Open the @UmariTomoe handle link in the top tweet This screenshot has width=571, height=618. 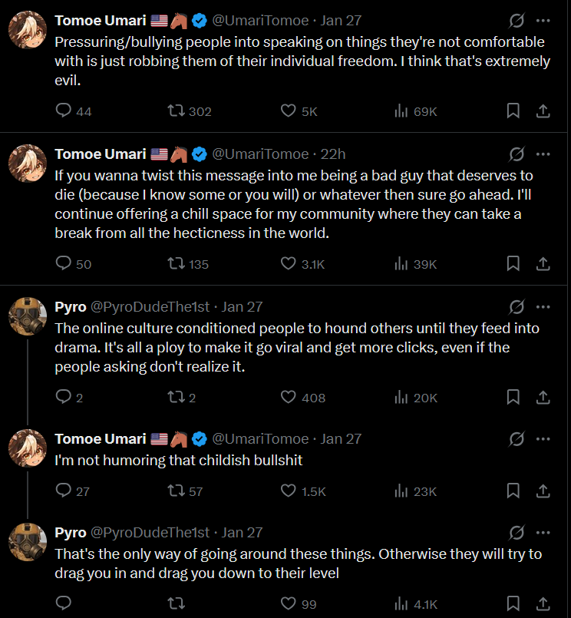click(x=260, y=21)
